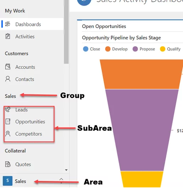Image resolution: width=183 pixels, height=196 pixels.
Task: Click the sidebar scroll down arrow
Action: point(66,170)
